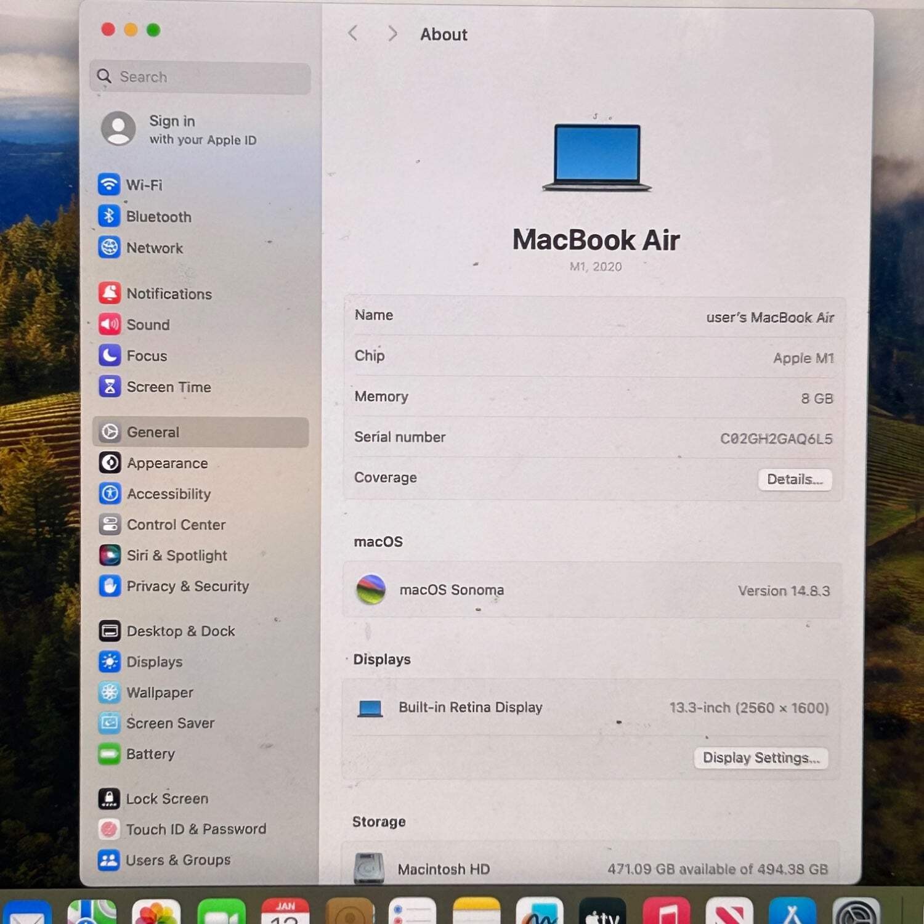924x924 pixels.
Task: Click the "M1, 2020" model text
Action: pyautogui.click(x=596, y=267)
